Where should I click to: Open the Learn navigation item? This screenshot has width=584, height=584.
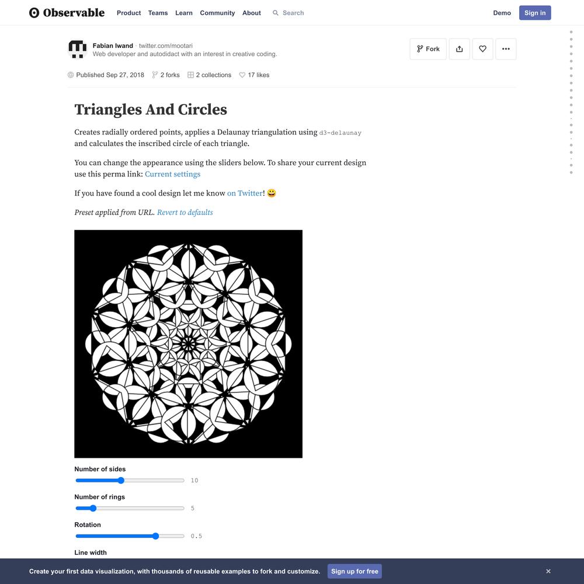pyautogui.click(x=183, y=13)
